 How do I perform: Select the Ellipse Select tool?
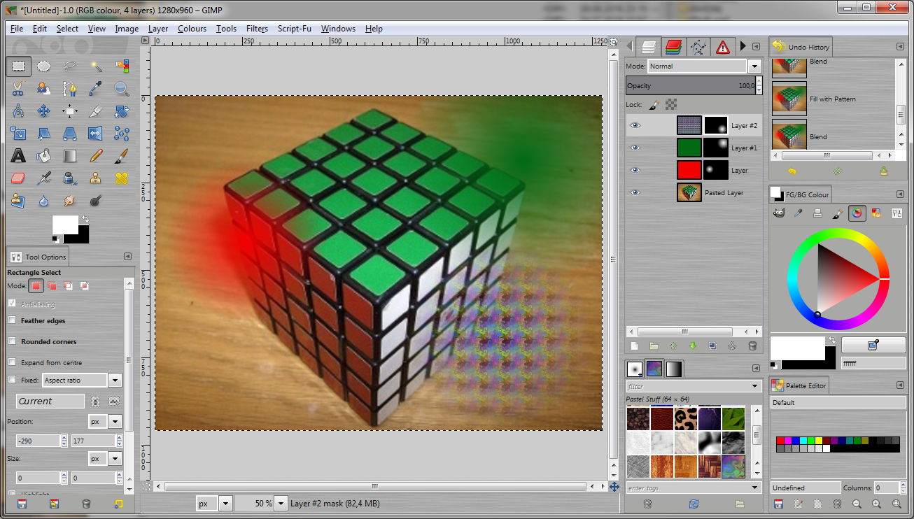click(43, 66)
